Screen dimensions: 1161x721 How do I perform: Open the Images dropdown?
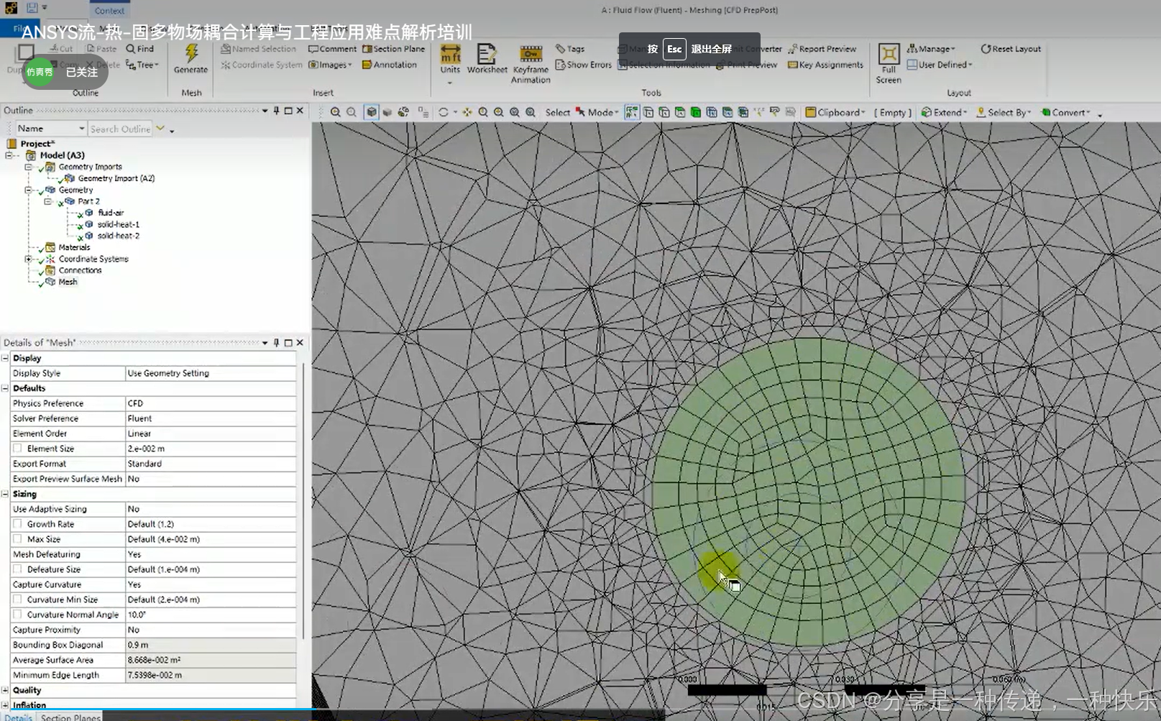point(330,65)
